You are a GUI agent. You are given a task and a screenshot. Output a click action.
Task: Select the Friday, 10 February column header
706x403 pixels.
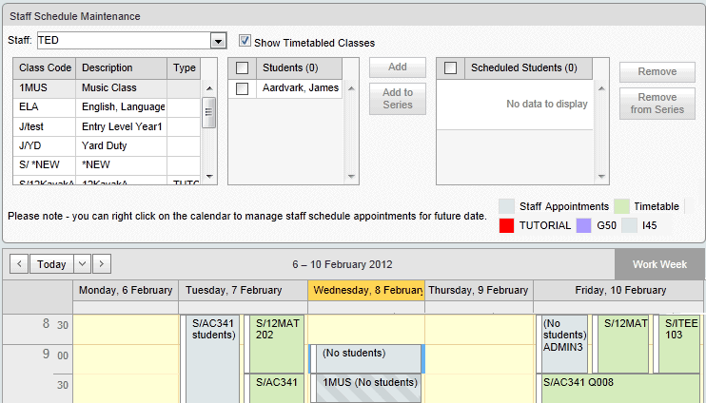point(619,291)
